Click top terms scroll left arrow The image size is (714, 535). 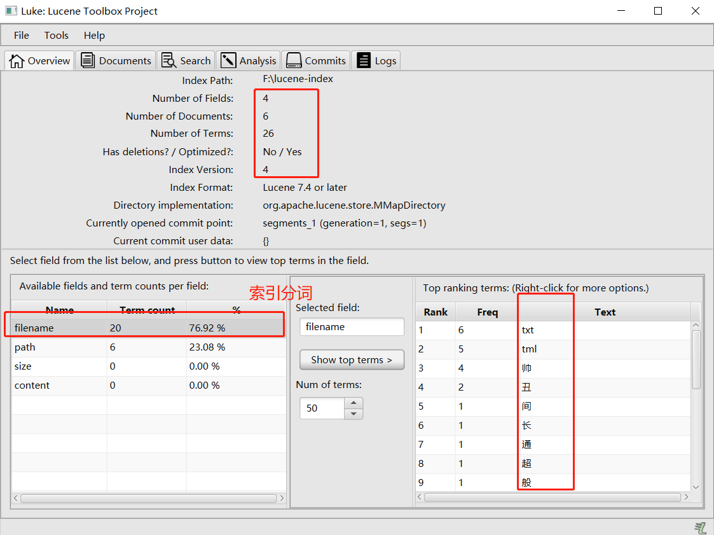[x=420, y=497]
